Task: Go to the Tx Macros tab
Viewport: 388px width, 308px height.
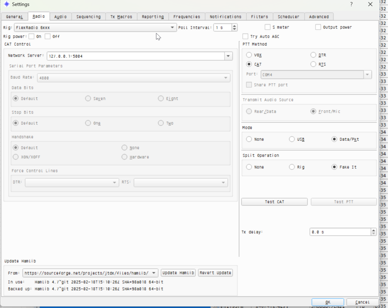Action: click(121, 17)
